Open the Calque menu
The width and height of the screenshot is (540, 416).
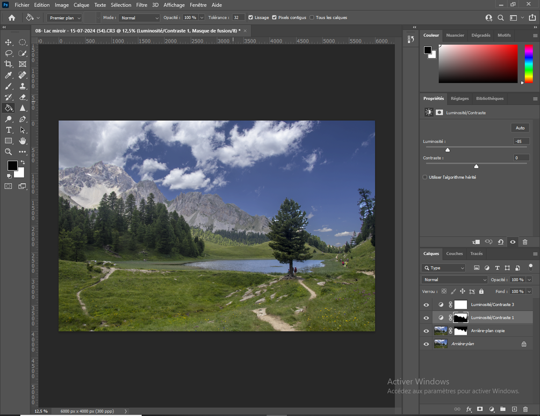point(81,5)
